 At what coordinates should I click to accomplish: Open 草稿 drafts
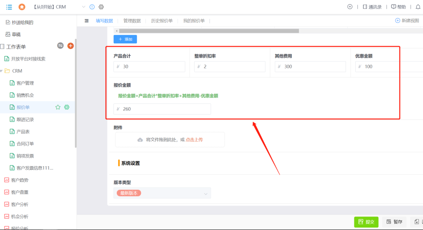[x=13, y=35]
